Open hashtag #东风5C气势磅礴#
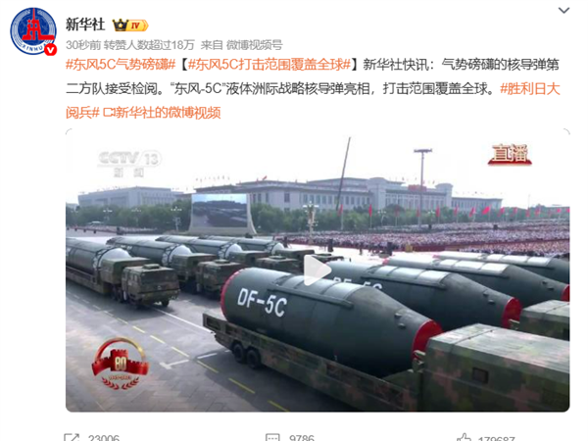Image resolution: width=588 pixels, height=441 pixels. [121, 65]
